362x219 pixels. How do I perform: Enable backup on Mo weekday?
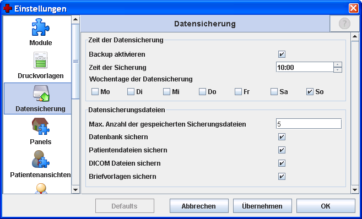[95, 92]
